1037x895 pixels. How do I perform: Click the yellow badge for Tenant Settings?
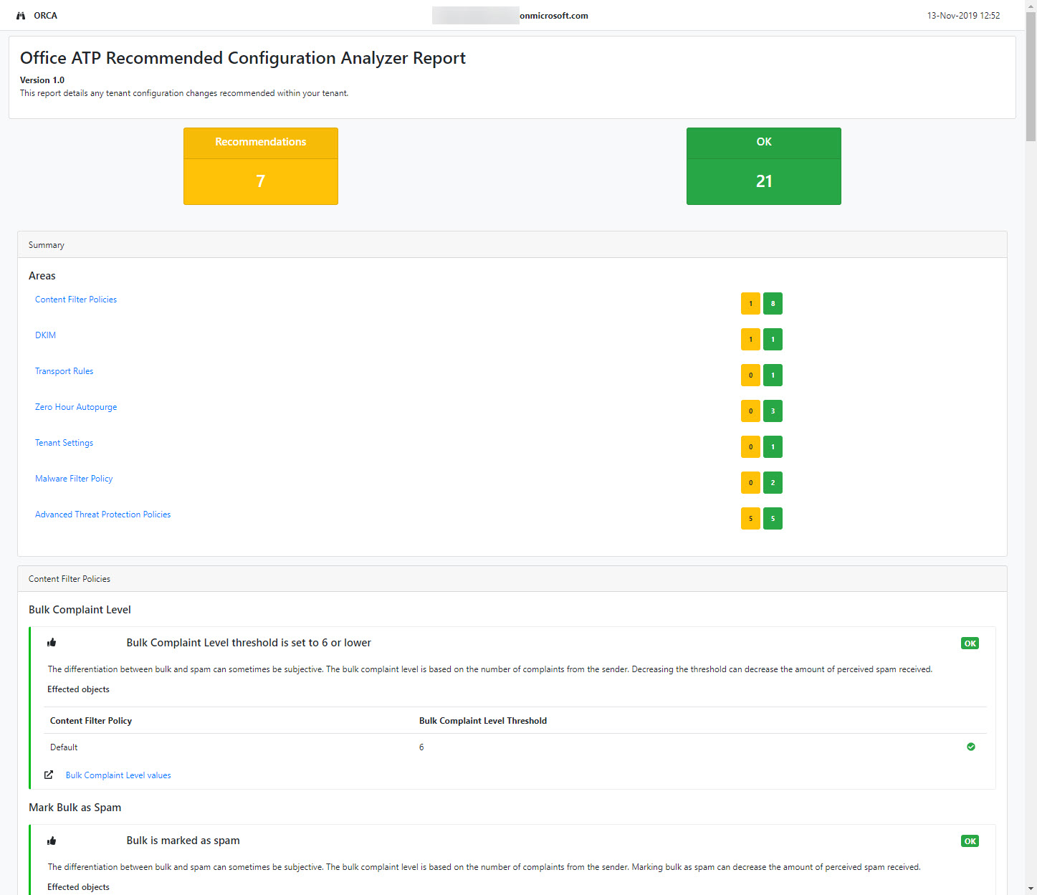(750, 446)
